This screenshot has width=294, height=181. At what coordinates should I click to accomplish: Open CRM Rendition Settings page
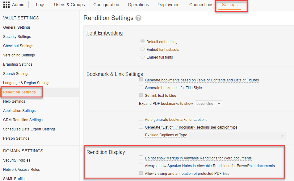coord(23,120)
